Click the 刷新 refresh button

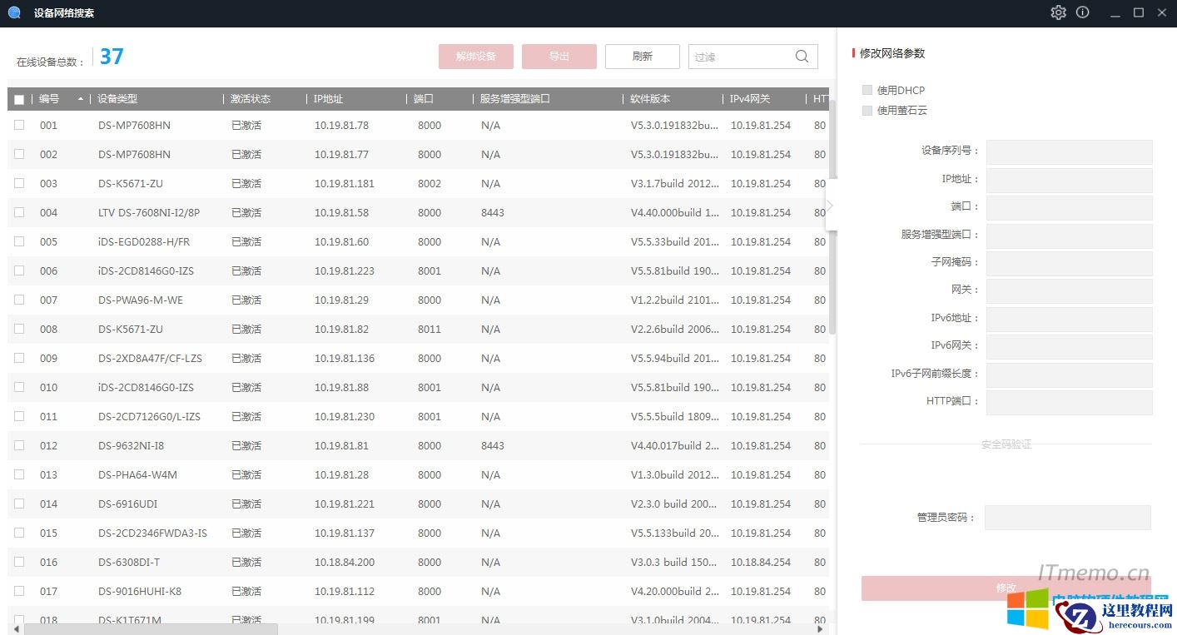[642, 57]
